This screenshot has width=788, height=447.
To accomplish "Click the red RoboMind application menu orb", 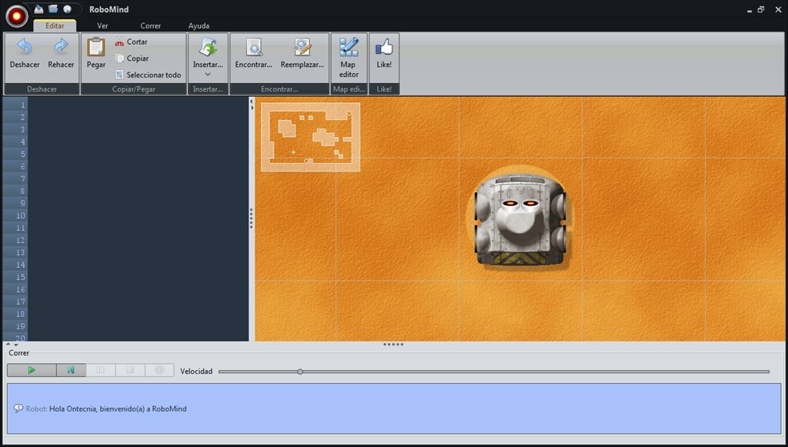I will 17,16.
